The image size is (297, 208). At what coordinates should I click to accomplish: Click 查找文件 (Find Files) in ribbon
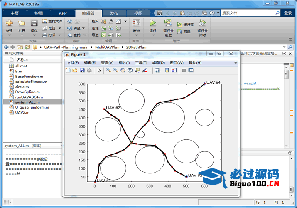[x=52, y=21]
